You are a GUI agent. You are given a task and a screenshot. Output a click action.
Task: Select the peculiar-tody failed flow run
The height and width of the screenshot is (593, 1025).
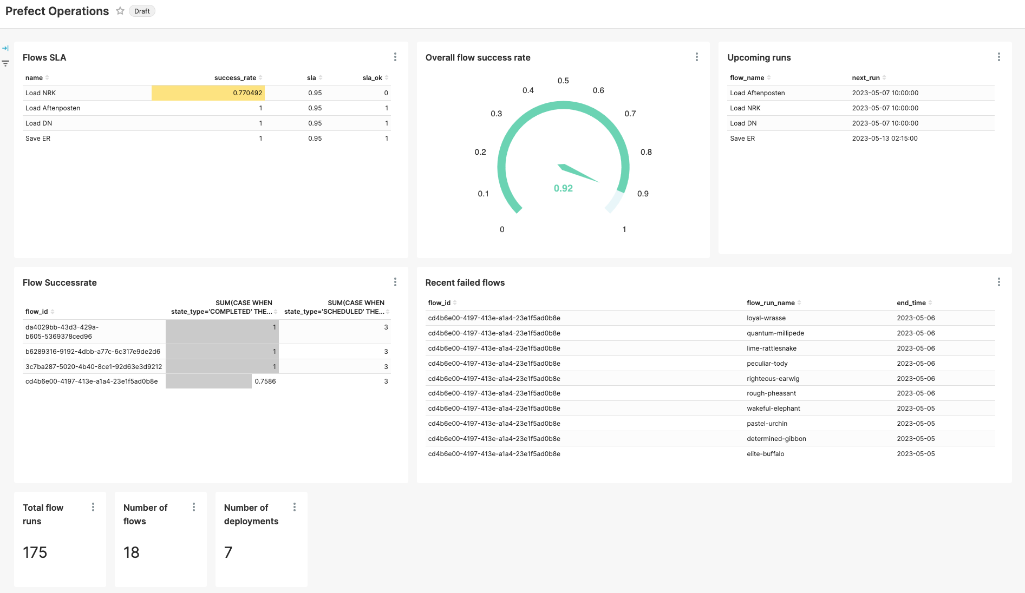tap(767, 364)
